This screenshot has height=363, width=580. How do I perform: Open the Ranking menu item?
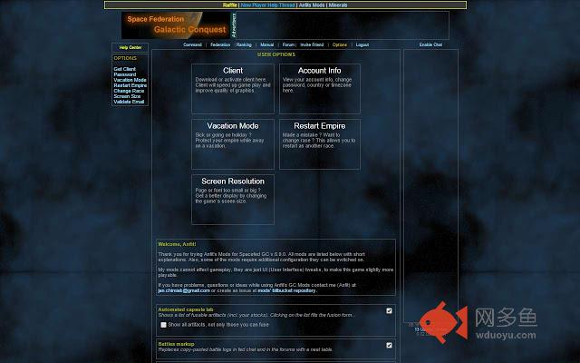(x=244, y=44)
